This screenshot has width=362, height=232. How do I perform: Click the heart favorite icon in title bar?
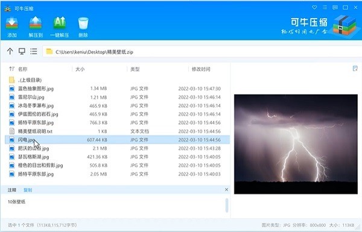tap(314, 8)
